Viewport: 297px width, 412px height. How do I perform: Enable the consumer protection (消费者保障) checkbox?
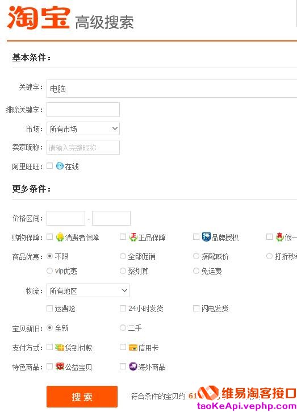point(49,237)
